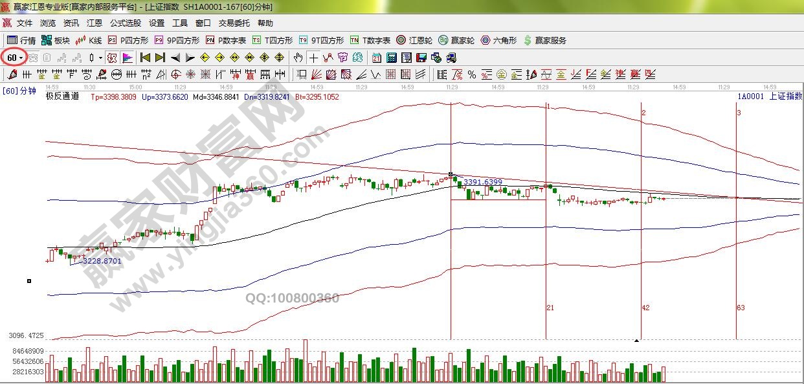This screenshot has width=804, height=384.
Task: Jump to first bar with skip-start icon
Action: coord(145,58)
